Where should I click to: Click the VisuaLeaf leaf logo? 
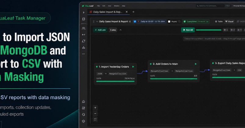pos(83,6)
